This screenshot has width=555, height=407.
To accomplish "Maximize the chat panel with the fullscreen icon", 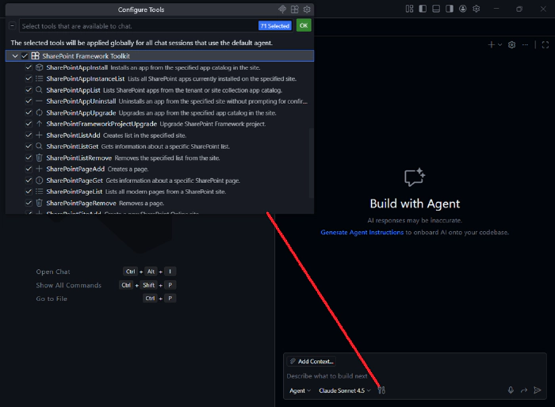I will pos(545,45).
